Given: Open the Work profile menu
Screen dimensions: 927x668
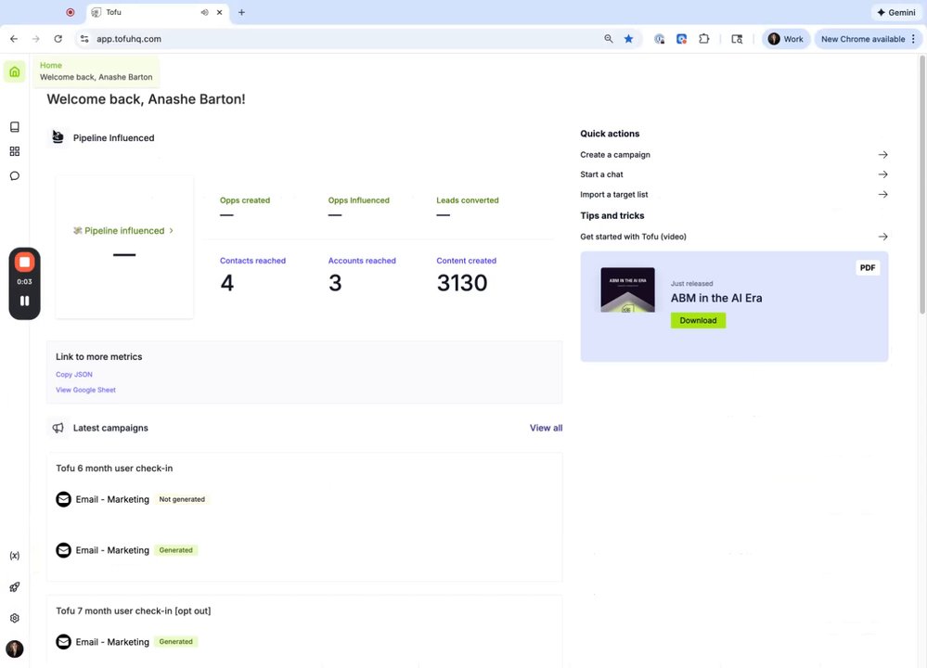Looking at the screenshot, I should (x=786, y=39).
